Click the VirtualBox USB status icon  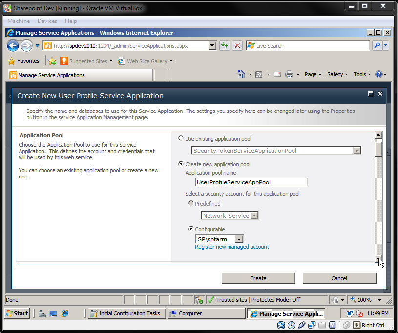(x=301, y=325)
